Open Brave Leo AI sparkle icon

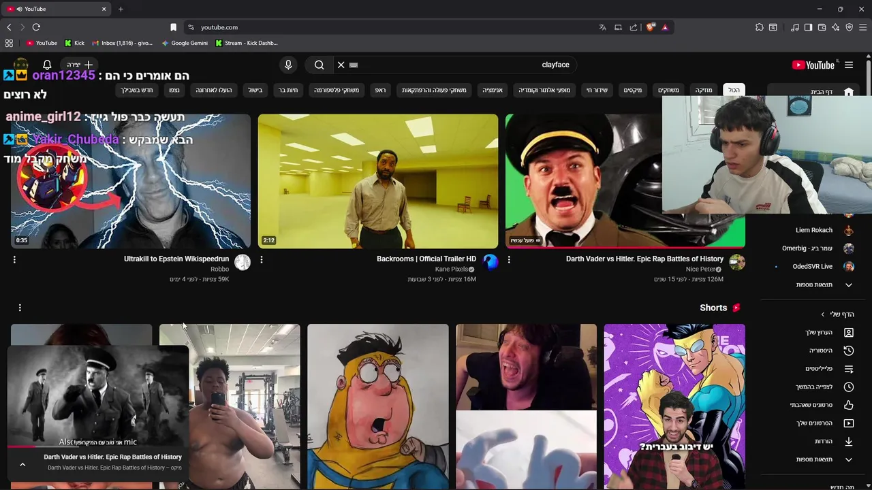pyautogui.click(x=835, y=27)
